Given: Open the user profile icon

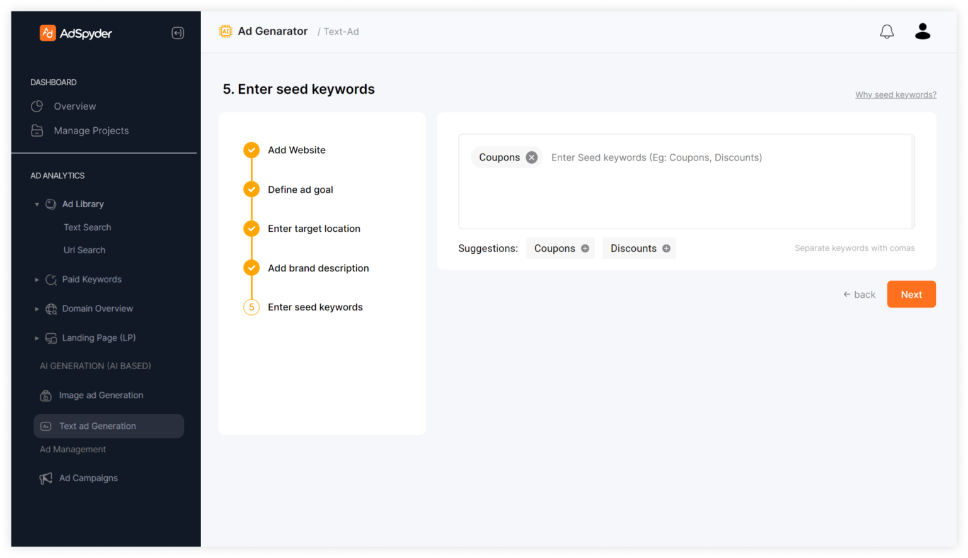Looking at the screenshot, I should tap(923, 31).
